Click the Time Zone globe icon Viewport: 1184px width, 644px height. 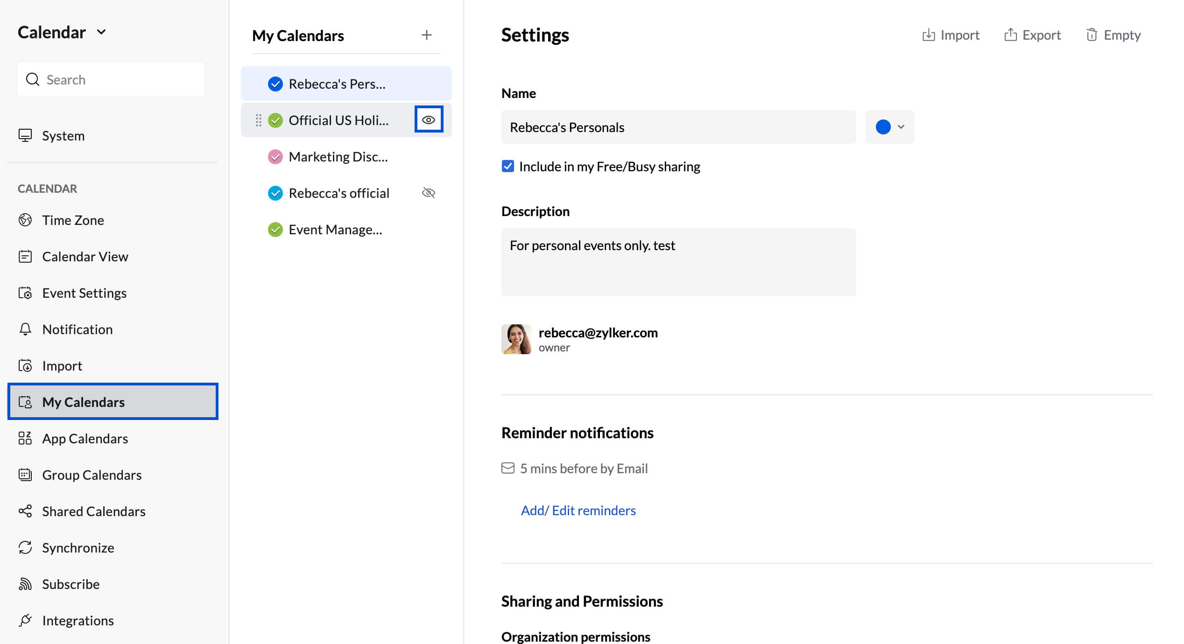point(25,220)
